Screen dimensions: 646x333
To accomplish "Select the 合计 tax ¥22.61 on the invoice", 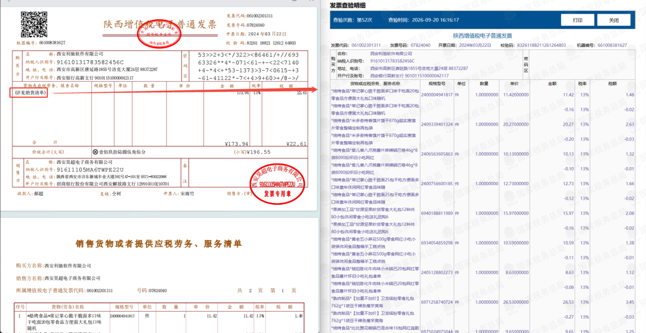I will [x=297, y=144].
